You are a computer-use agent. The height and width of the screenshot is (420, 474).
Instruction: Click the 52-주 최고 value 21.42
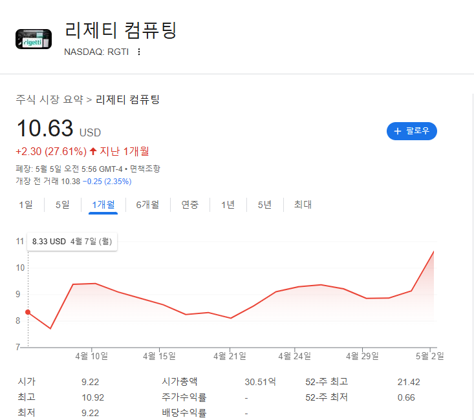[409, 382]
